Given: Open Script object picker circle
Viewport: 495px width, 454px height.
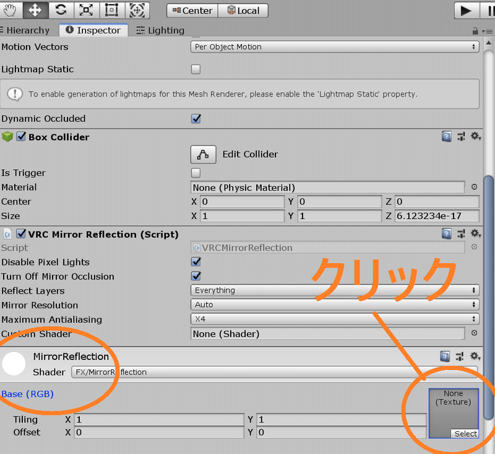Looking at the screenshot, I should (x=474, y=247).
